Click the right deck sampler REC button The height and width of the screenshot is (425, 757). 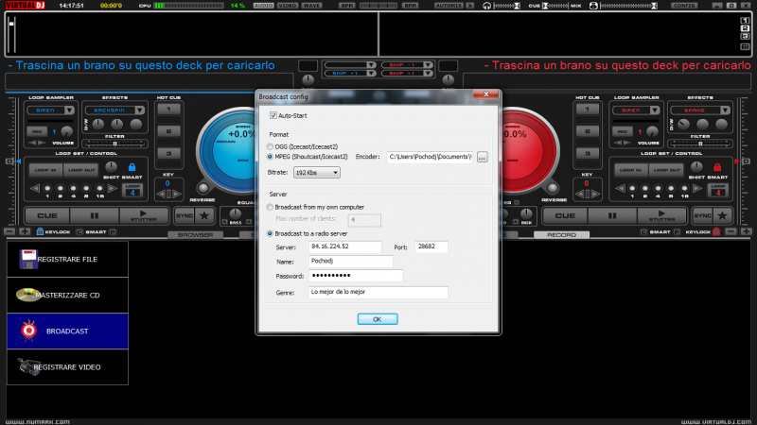click(x=623, y=131)
